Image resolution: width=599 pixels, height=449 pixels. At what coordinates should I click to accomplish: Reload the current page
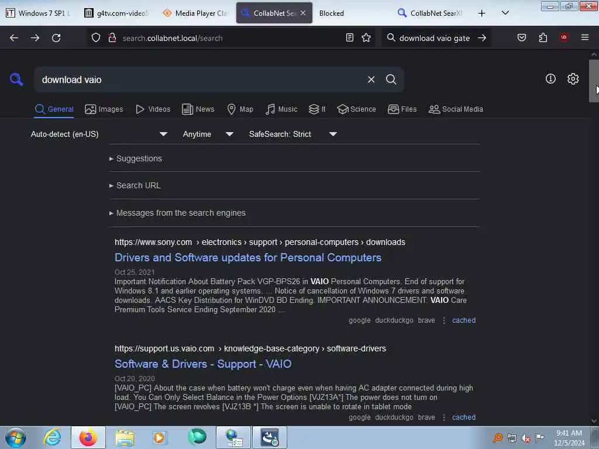point(56,38)
